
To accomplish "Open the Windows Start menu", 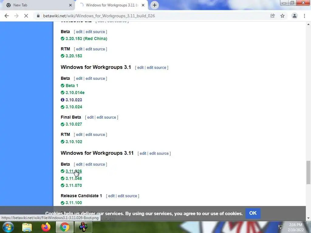I will click(x=8, y=227).
